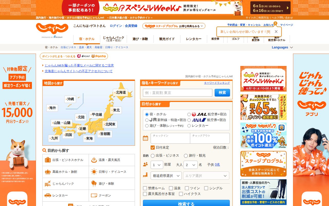Select JR 新幹線・特急+宿泊 radio option
329x206 pixels.
(x=147, y=120)
